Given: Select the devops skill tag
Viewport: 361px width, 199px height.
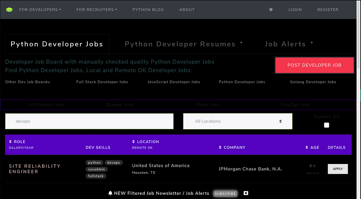Looking at the screenshot, I should (x=113, y=163).
